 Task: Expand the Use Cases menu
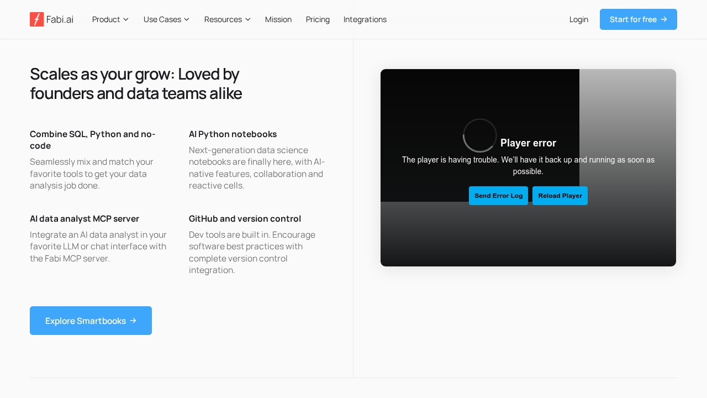coord(166,19)
